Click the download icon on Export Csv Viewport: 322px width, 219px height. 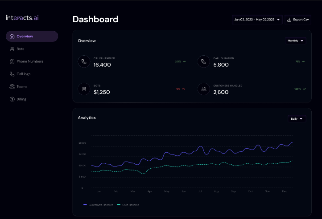pos(289,20)
